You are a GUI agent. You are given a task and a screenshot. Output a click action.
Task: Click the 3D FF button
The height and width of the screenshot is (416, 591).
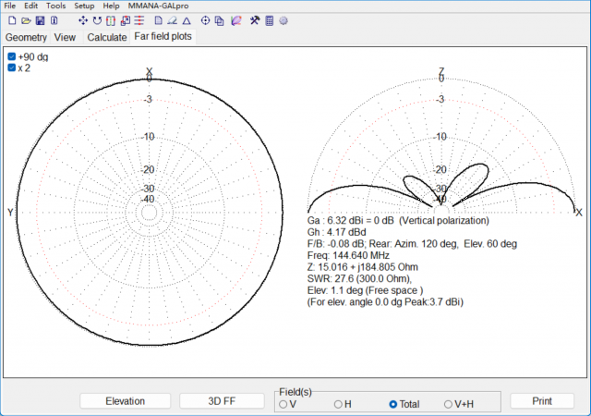pos(221,401)
